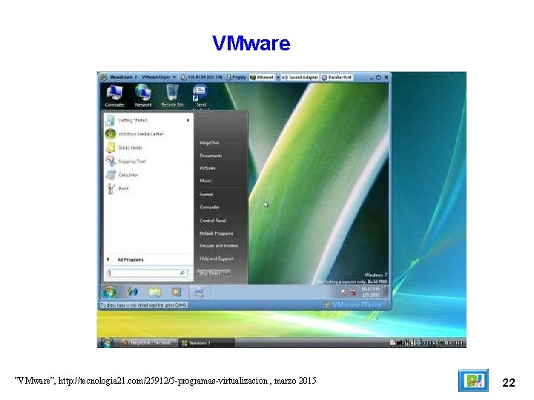Open the Shut Down options arrow

(x=227, y=273)
